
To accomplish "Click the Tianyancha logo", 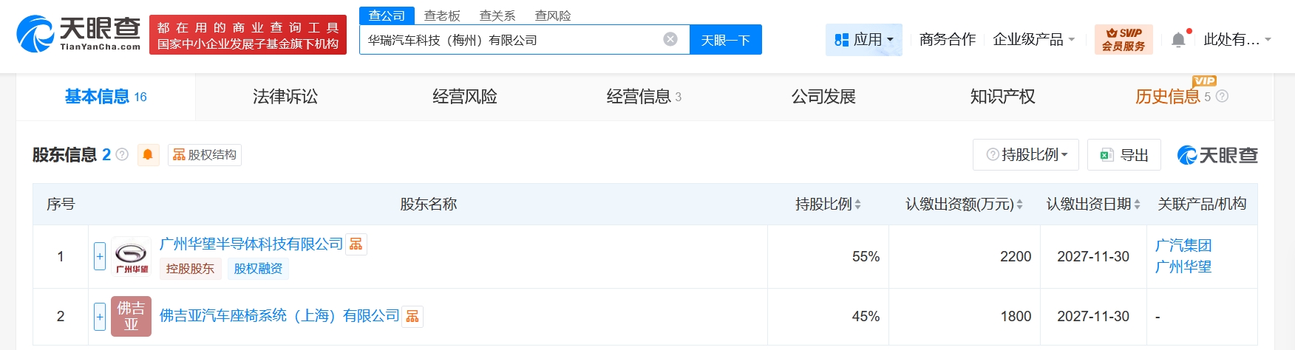I will (x=78, y=34).
